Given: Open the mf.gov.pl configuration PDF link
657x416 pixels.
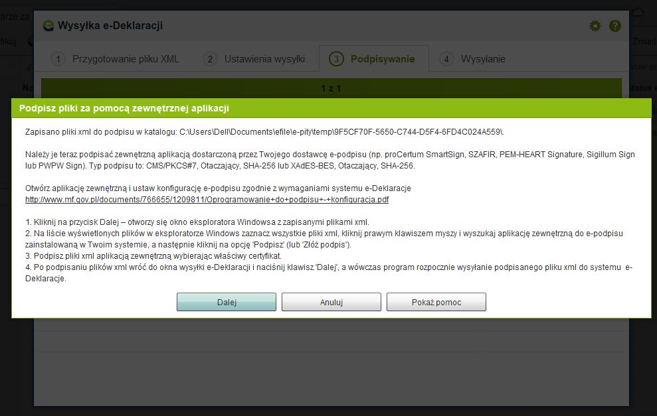Looking at the screenshot, I should pos(207,199).
